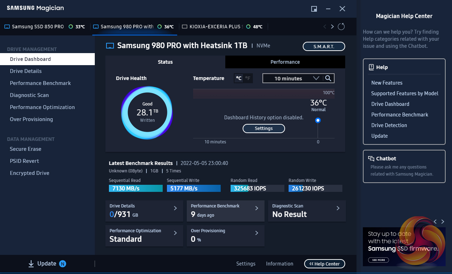Click the next drive arrow in drive bar

[x=332, y=27]
